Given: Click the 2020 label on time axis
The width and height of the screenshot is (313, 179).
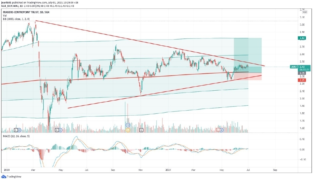Looking at the screenshot, I should [7, 170].
